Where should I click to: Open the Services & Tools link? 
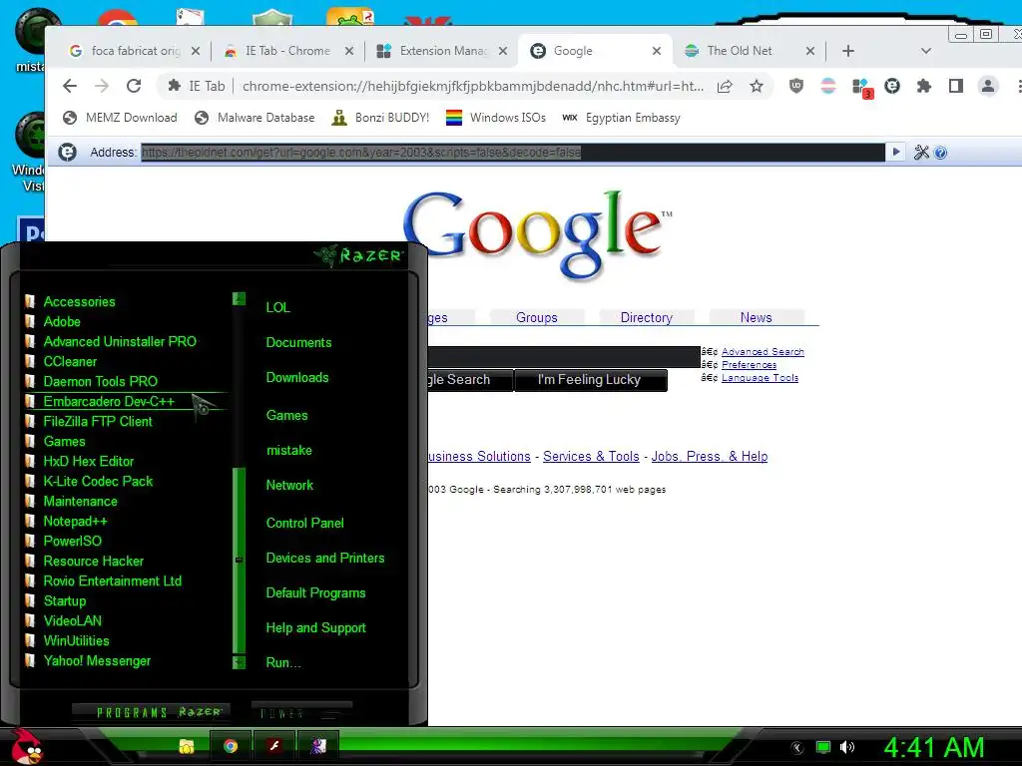tap(591, 456)
